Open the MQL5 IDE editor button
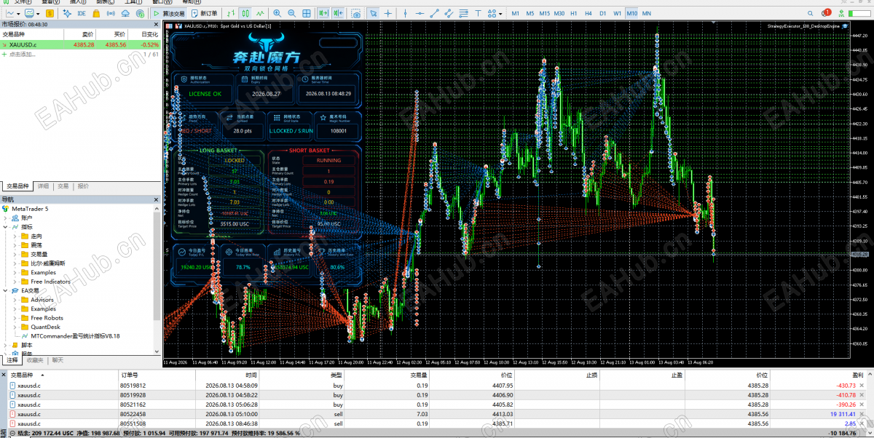874x438 pixels. pyautogui.click(x=82, y=13)
